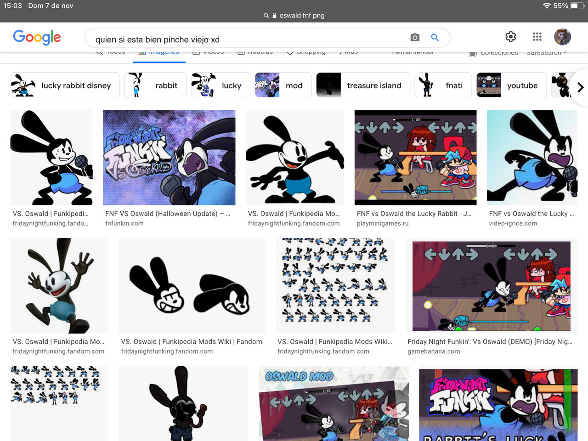Viewport: 588px width, 441px height.
Task: Filter results by the "youtube" chip
Action: [x=511, y=85]
